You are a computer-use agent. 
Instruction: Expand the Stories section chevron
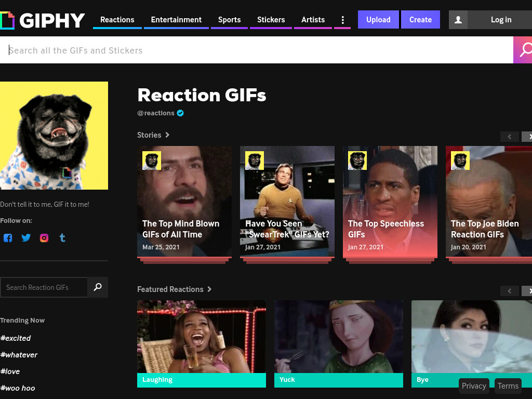pos(167,135)
